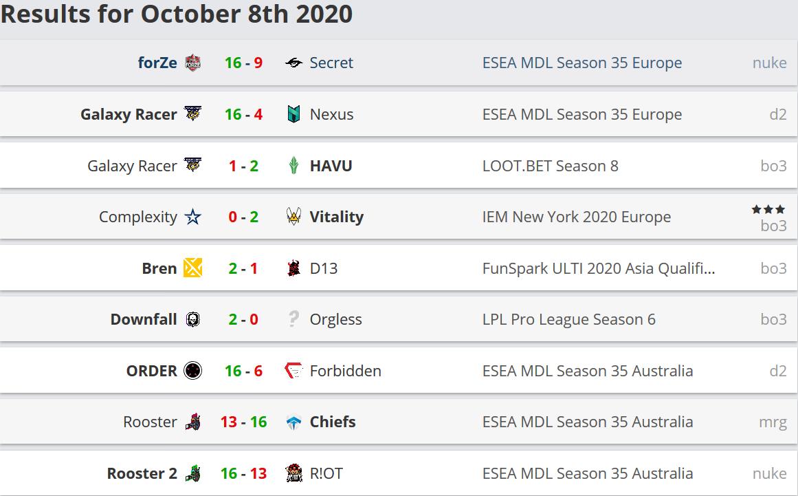This screenshot has height=496, width=798.
Task: Click the Vitality bee logo
Action: coord(294,217)
